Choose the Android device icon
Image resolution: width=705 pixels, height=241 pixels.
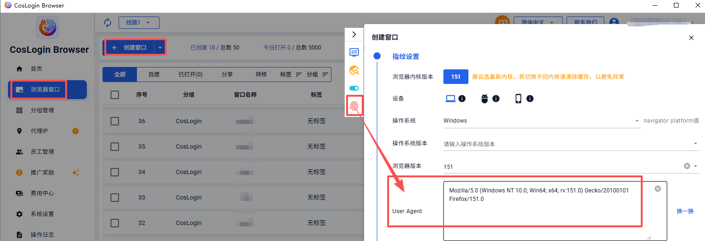484,99
